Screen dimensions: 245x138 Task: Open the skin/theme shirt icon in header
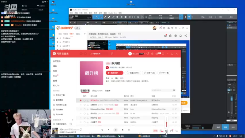click(148, 54)
